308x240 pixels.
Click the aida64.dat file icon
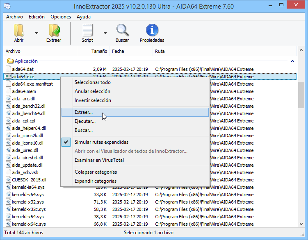tap(8, 69)
